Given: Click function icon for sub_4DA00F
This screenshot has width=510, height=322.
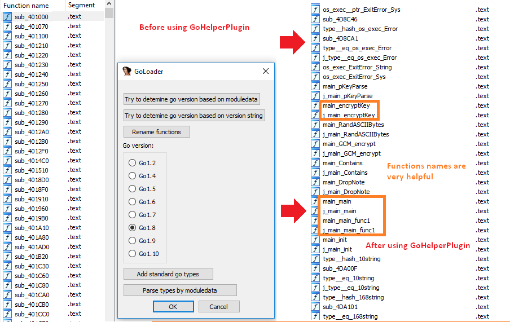Looking at the screenshot, I should 315,268.
